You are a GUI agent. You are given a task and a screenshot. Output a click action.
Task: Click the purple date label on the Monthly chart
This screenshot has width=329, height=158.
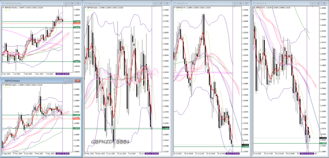63,74
